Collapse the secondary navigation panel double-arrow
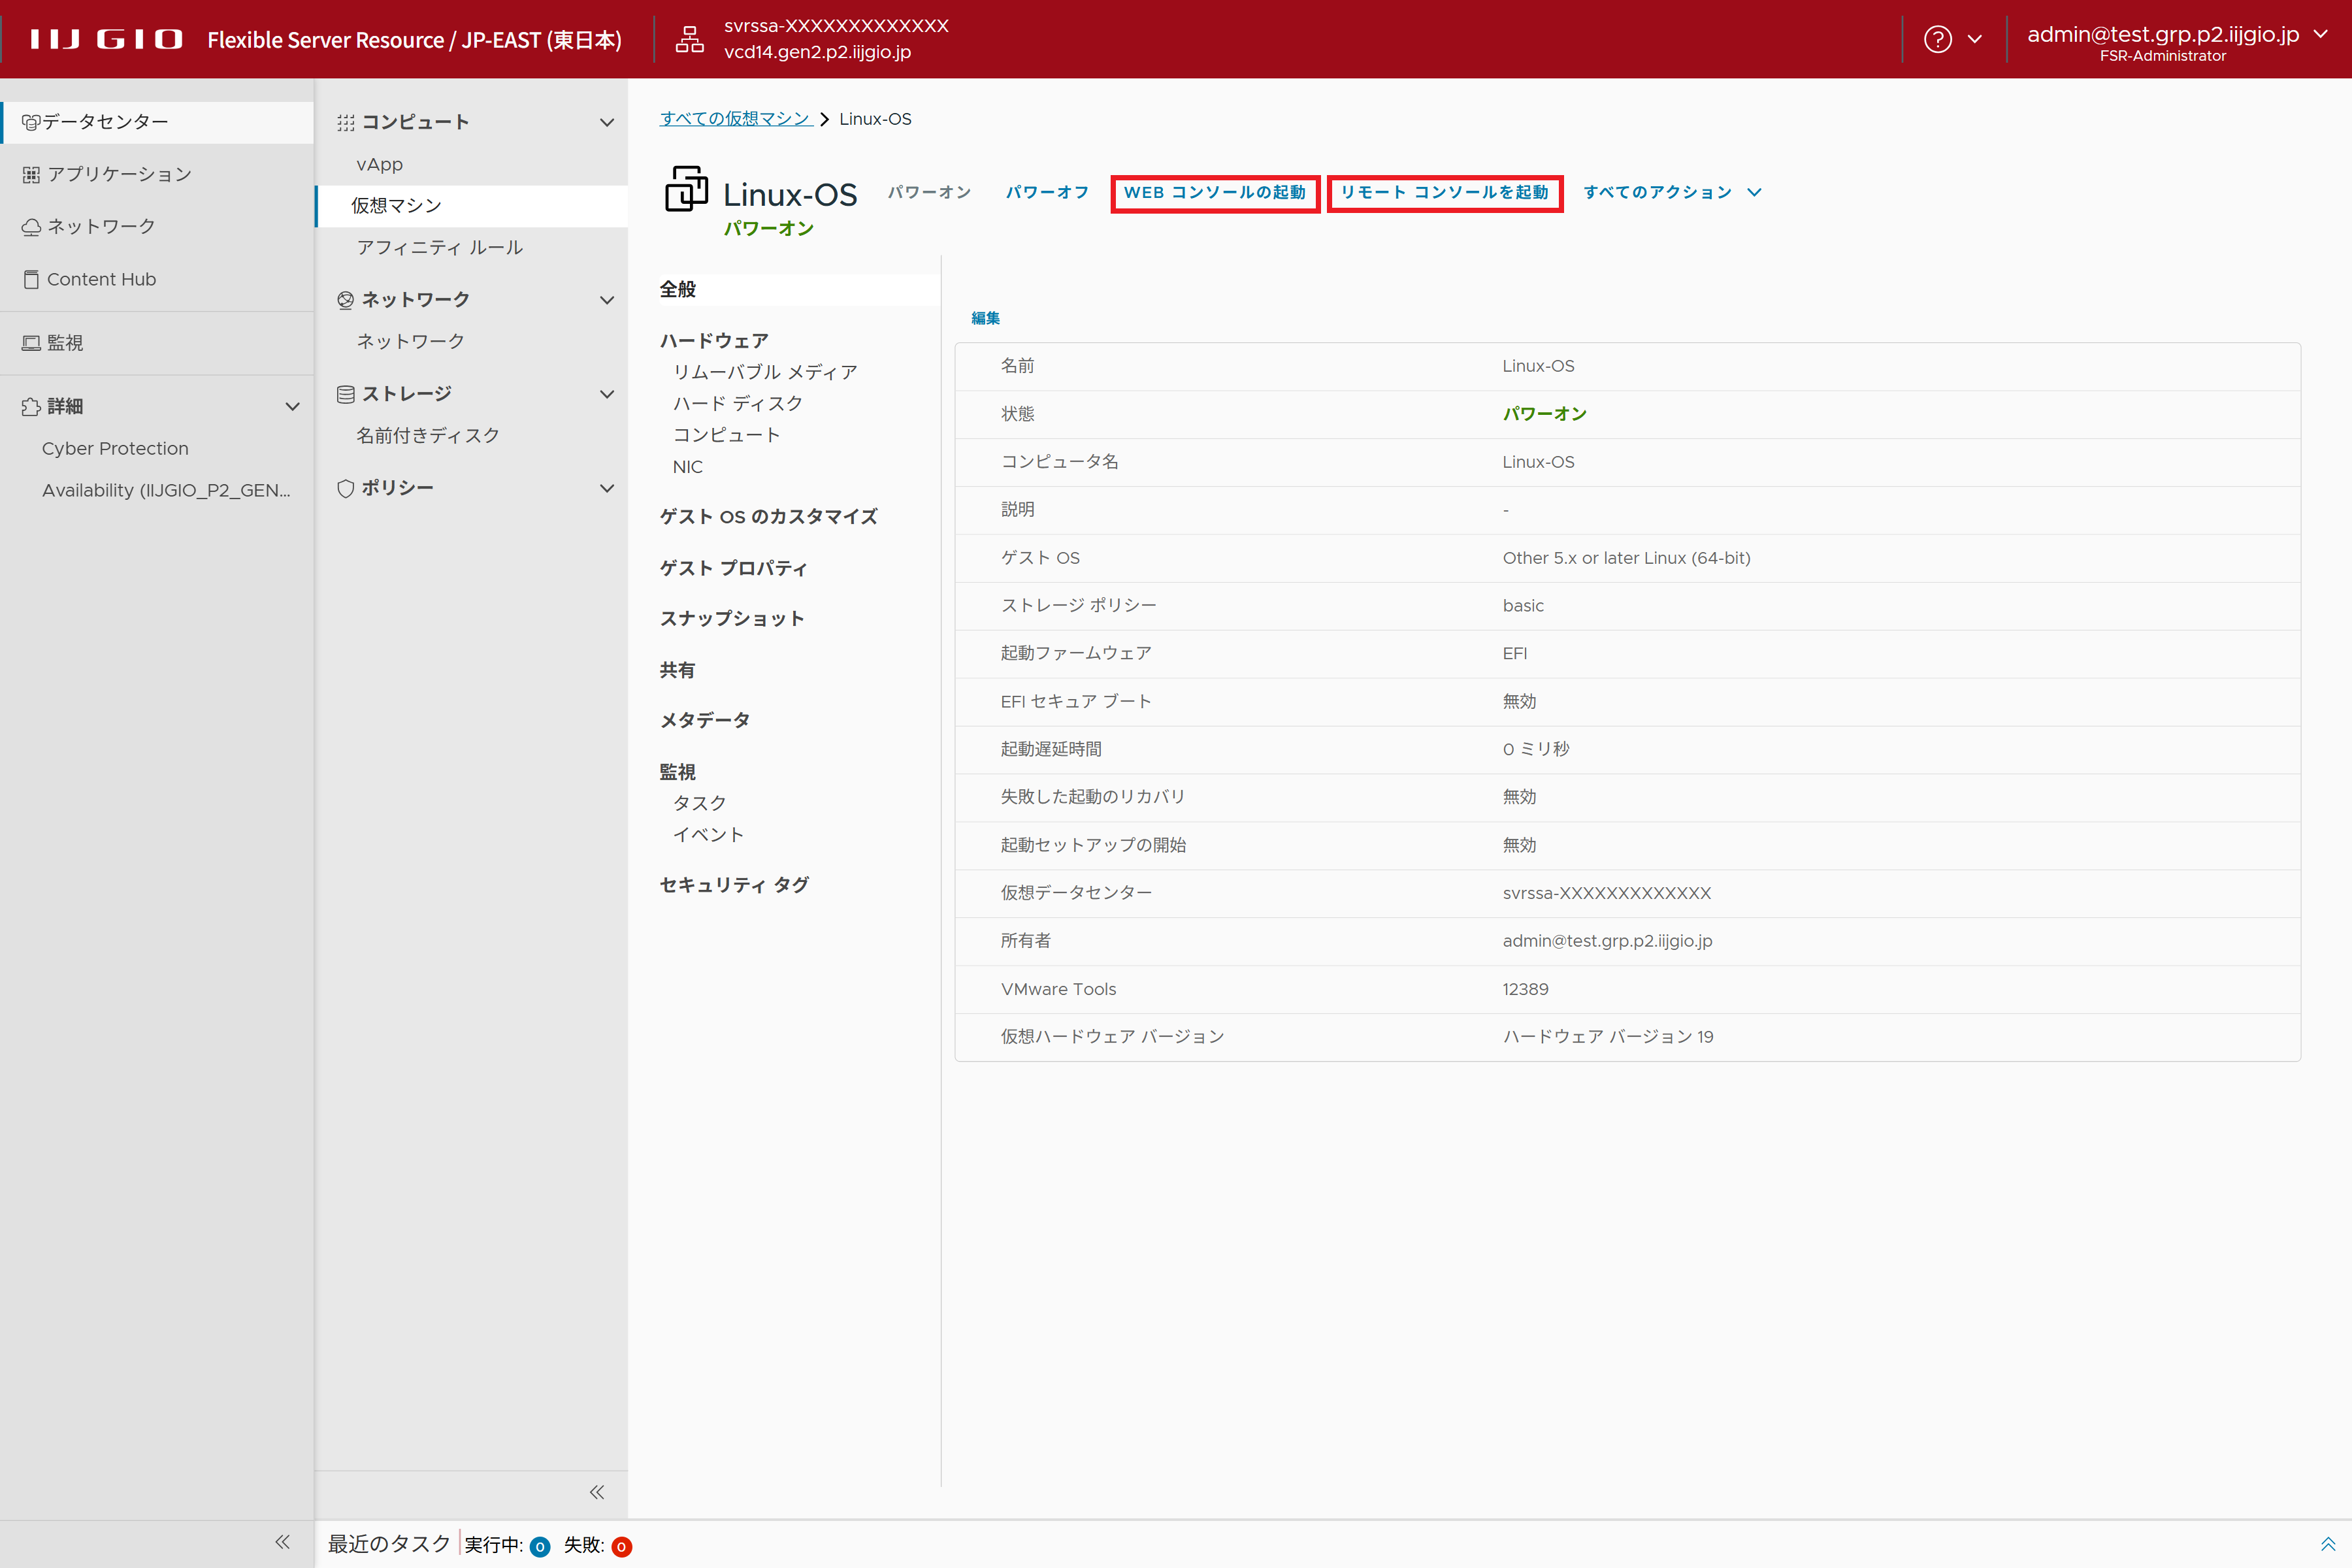Screen dimensions: 2352x1568 coord(597,1492)
